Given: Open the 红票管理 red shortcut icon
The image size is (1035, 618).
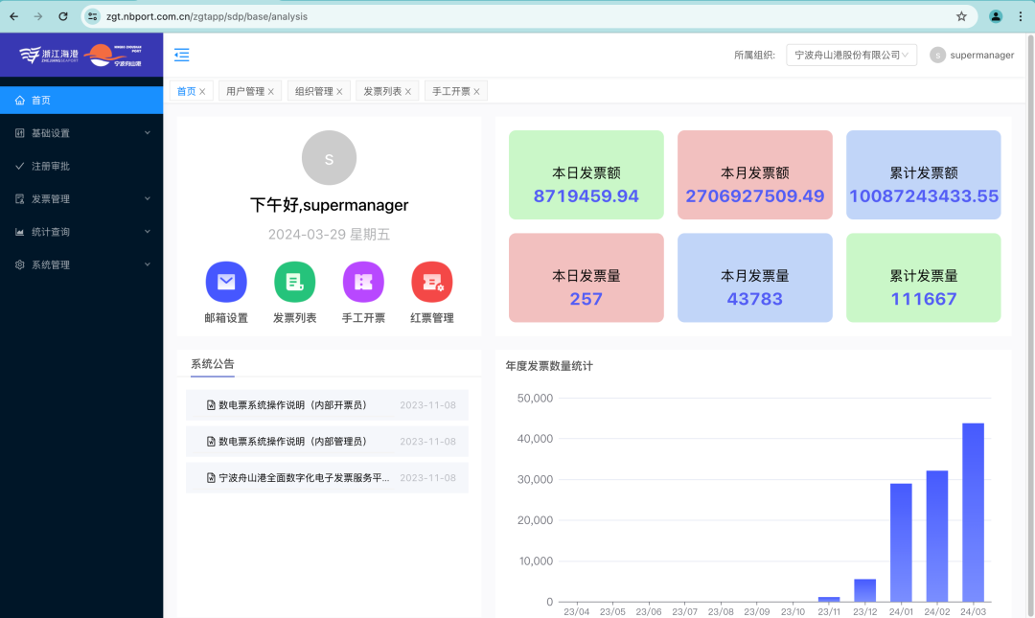Looking at the screenshot, I should pyautogui.click(x=432, y=282).
